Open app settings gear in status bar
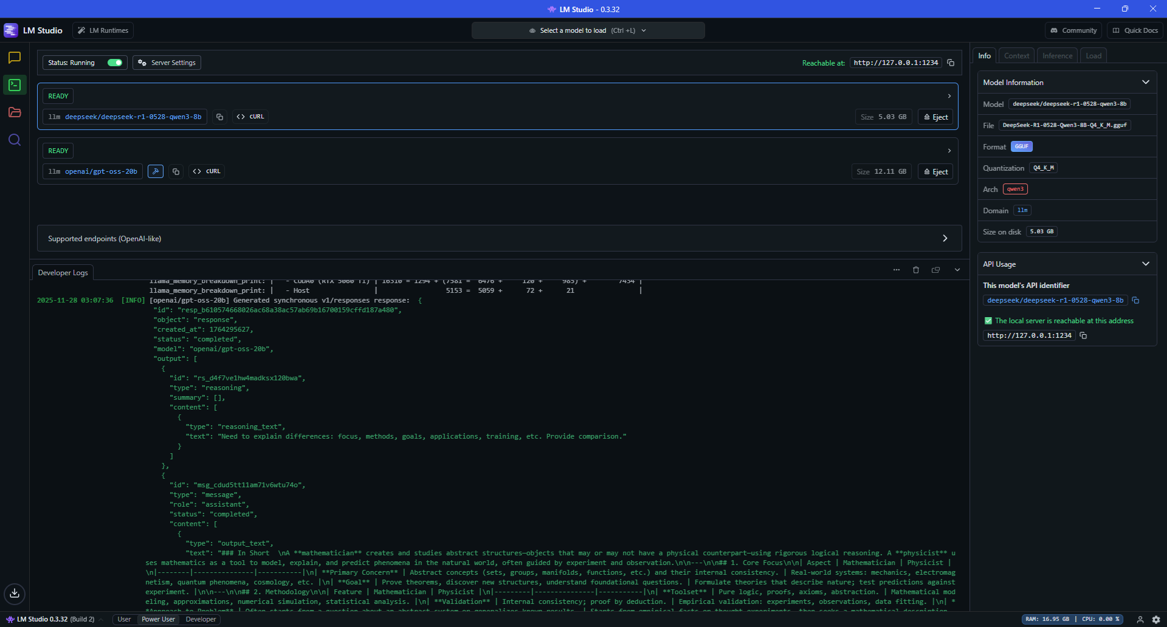Image resolution: width=1167 pixels, height=627 pixels. tap(1156, 620)
